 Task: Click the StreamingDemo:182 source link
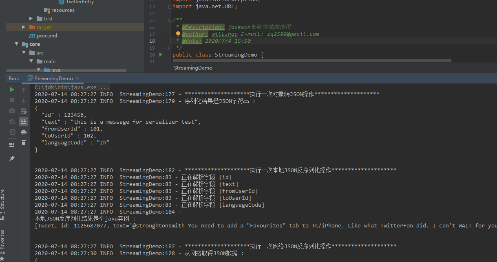[147, 170]
